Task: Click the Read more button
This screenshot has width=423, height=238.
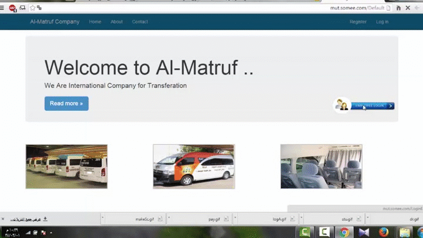Action: click(x=66, y=103)
